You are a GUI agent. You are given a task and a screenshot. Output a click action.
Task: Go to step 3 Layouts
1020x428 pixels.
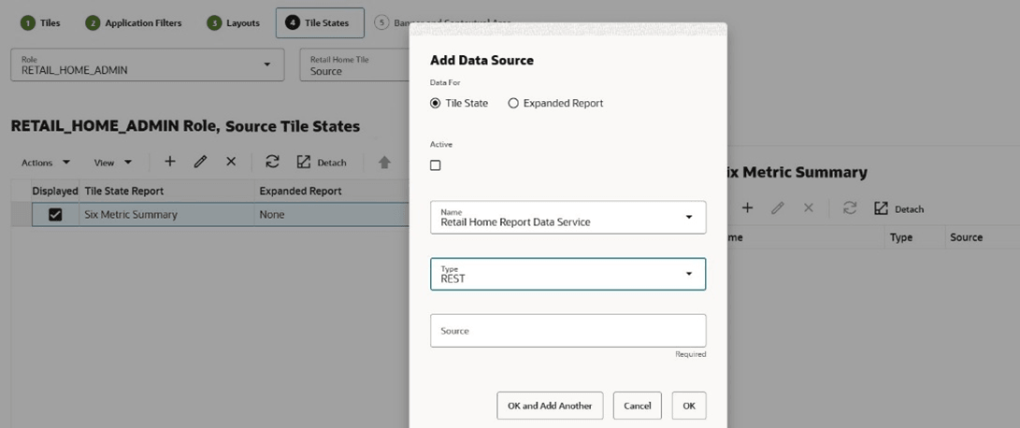234,22
